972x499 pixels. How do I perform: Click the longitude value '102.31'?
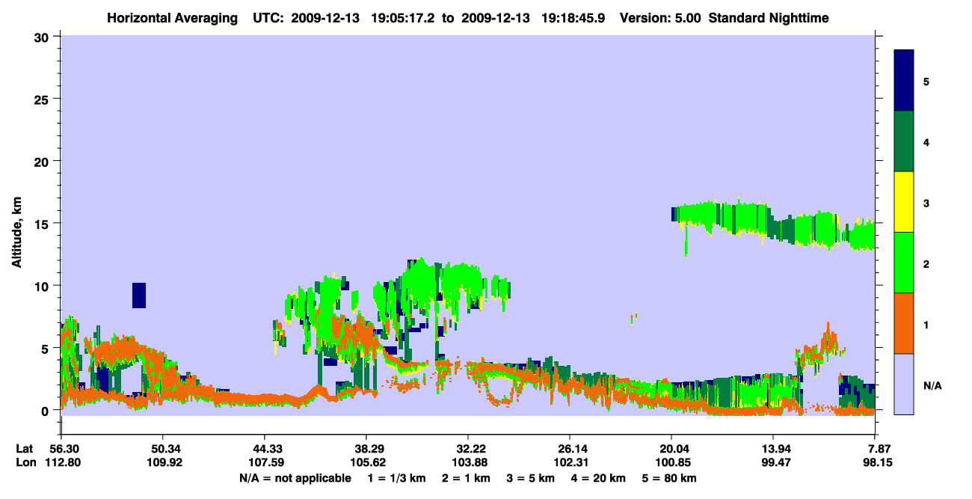click(570, 463)
